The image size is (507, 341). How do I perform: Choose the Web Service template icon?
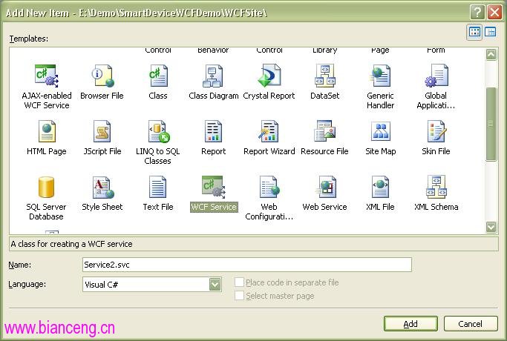tap(326, 187)
